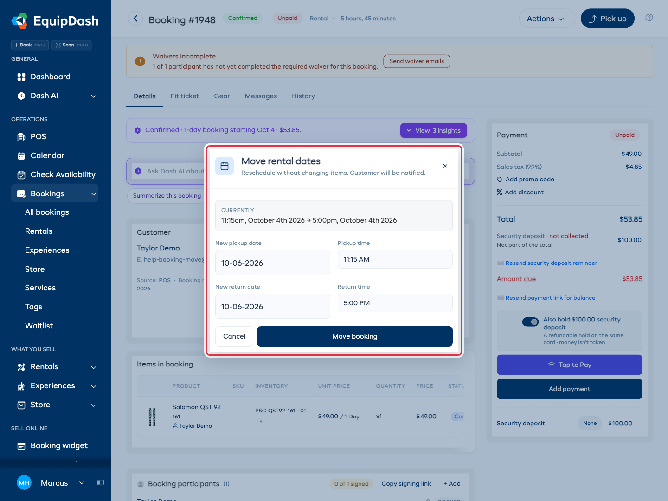The image size is (668, 501).
Task: Click the Tap to Pay button
Action: pos(570,365)
